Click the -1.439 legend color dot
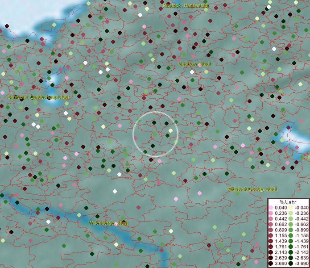Screen dimensions: 310x268 (291, 241)
